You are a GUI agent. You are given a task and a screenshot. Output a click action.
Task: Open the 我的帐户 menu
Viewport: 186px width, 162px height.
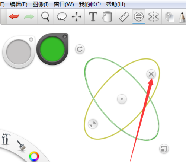coord(90,4)
